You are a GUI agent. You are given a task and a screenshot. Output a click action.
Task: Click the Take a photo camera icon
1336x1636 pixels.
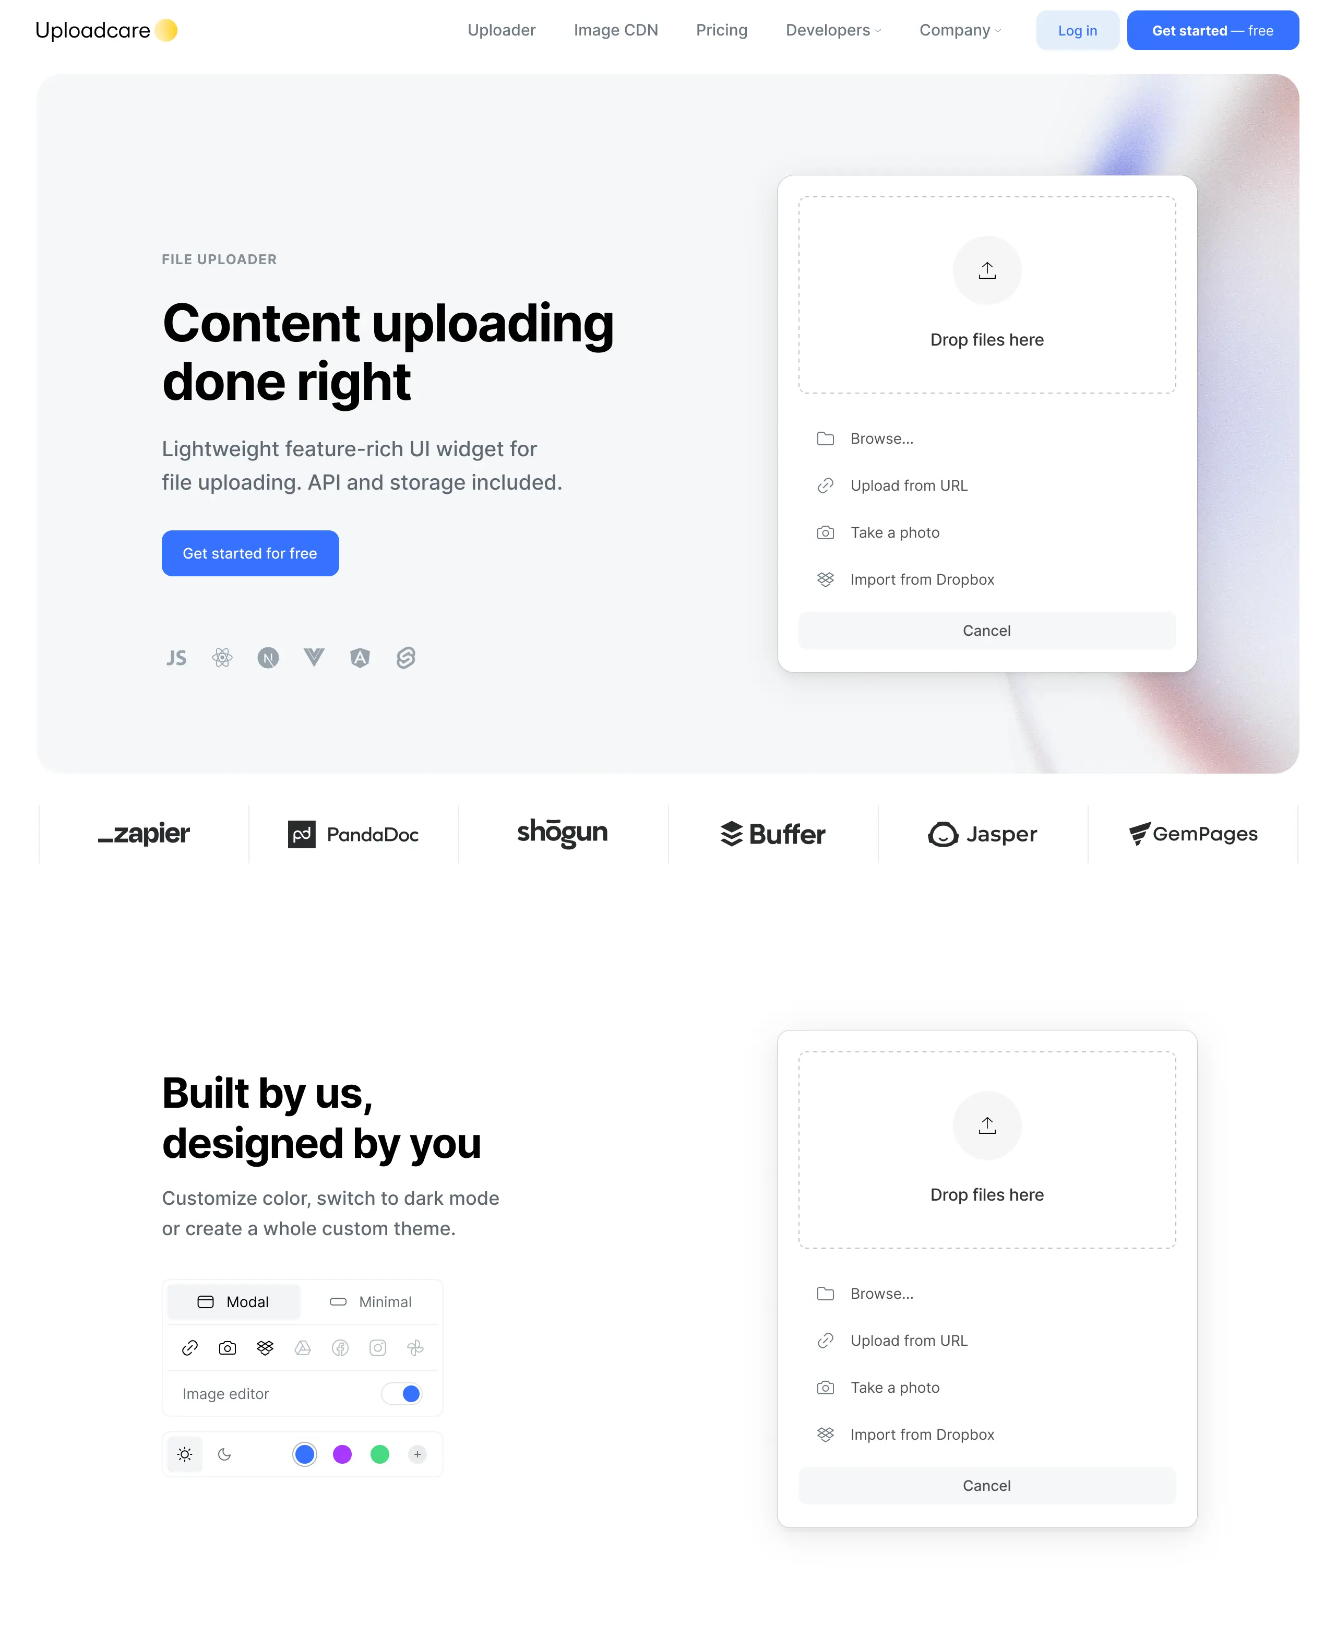coord(825,532)
